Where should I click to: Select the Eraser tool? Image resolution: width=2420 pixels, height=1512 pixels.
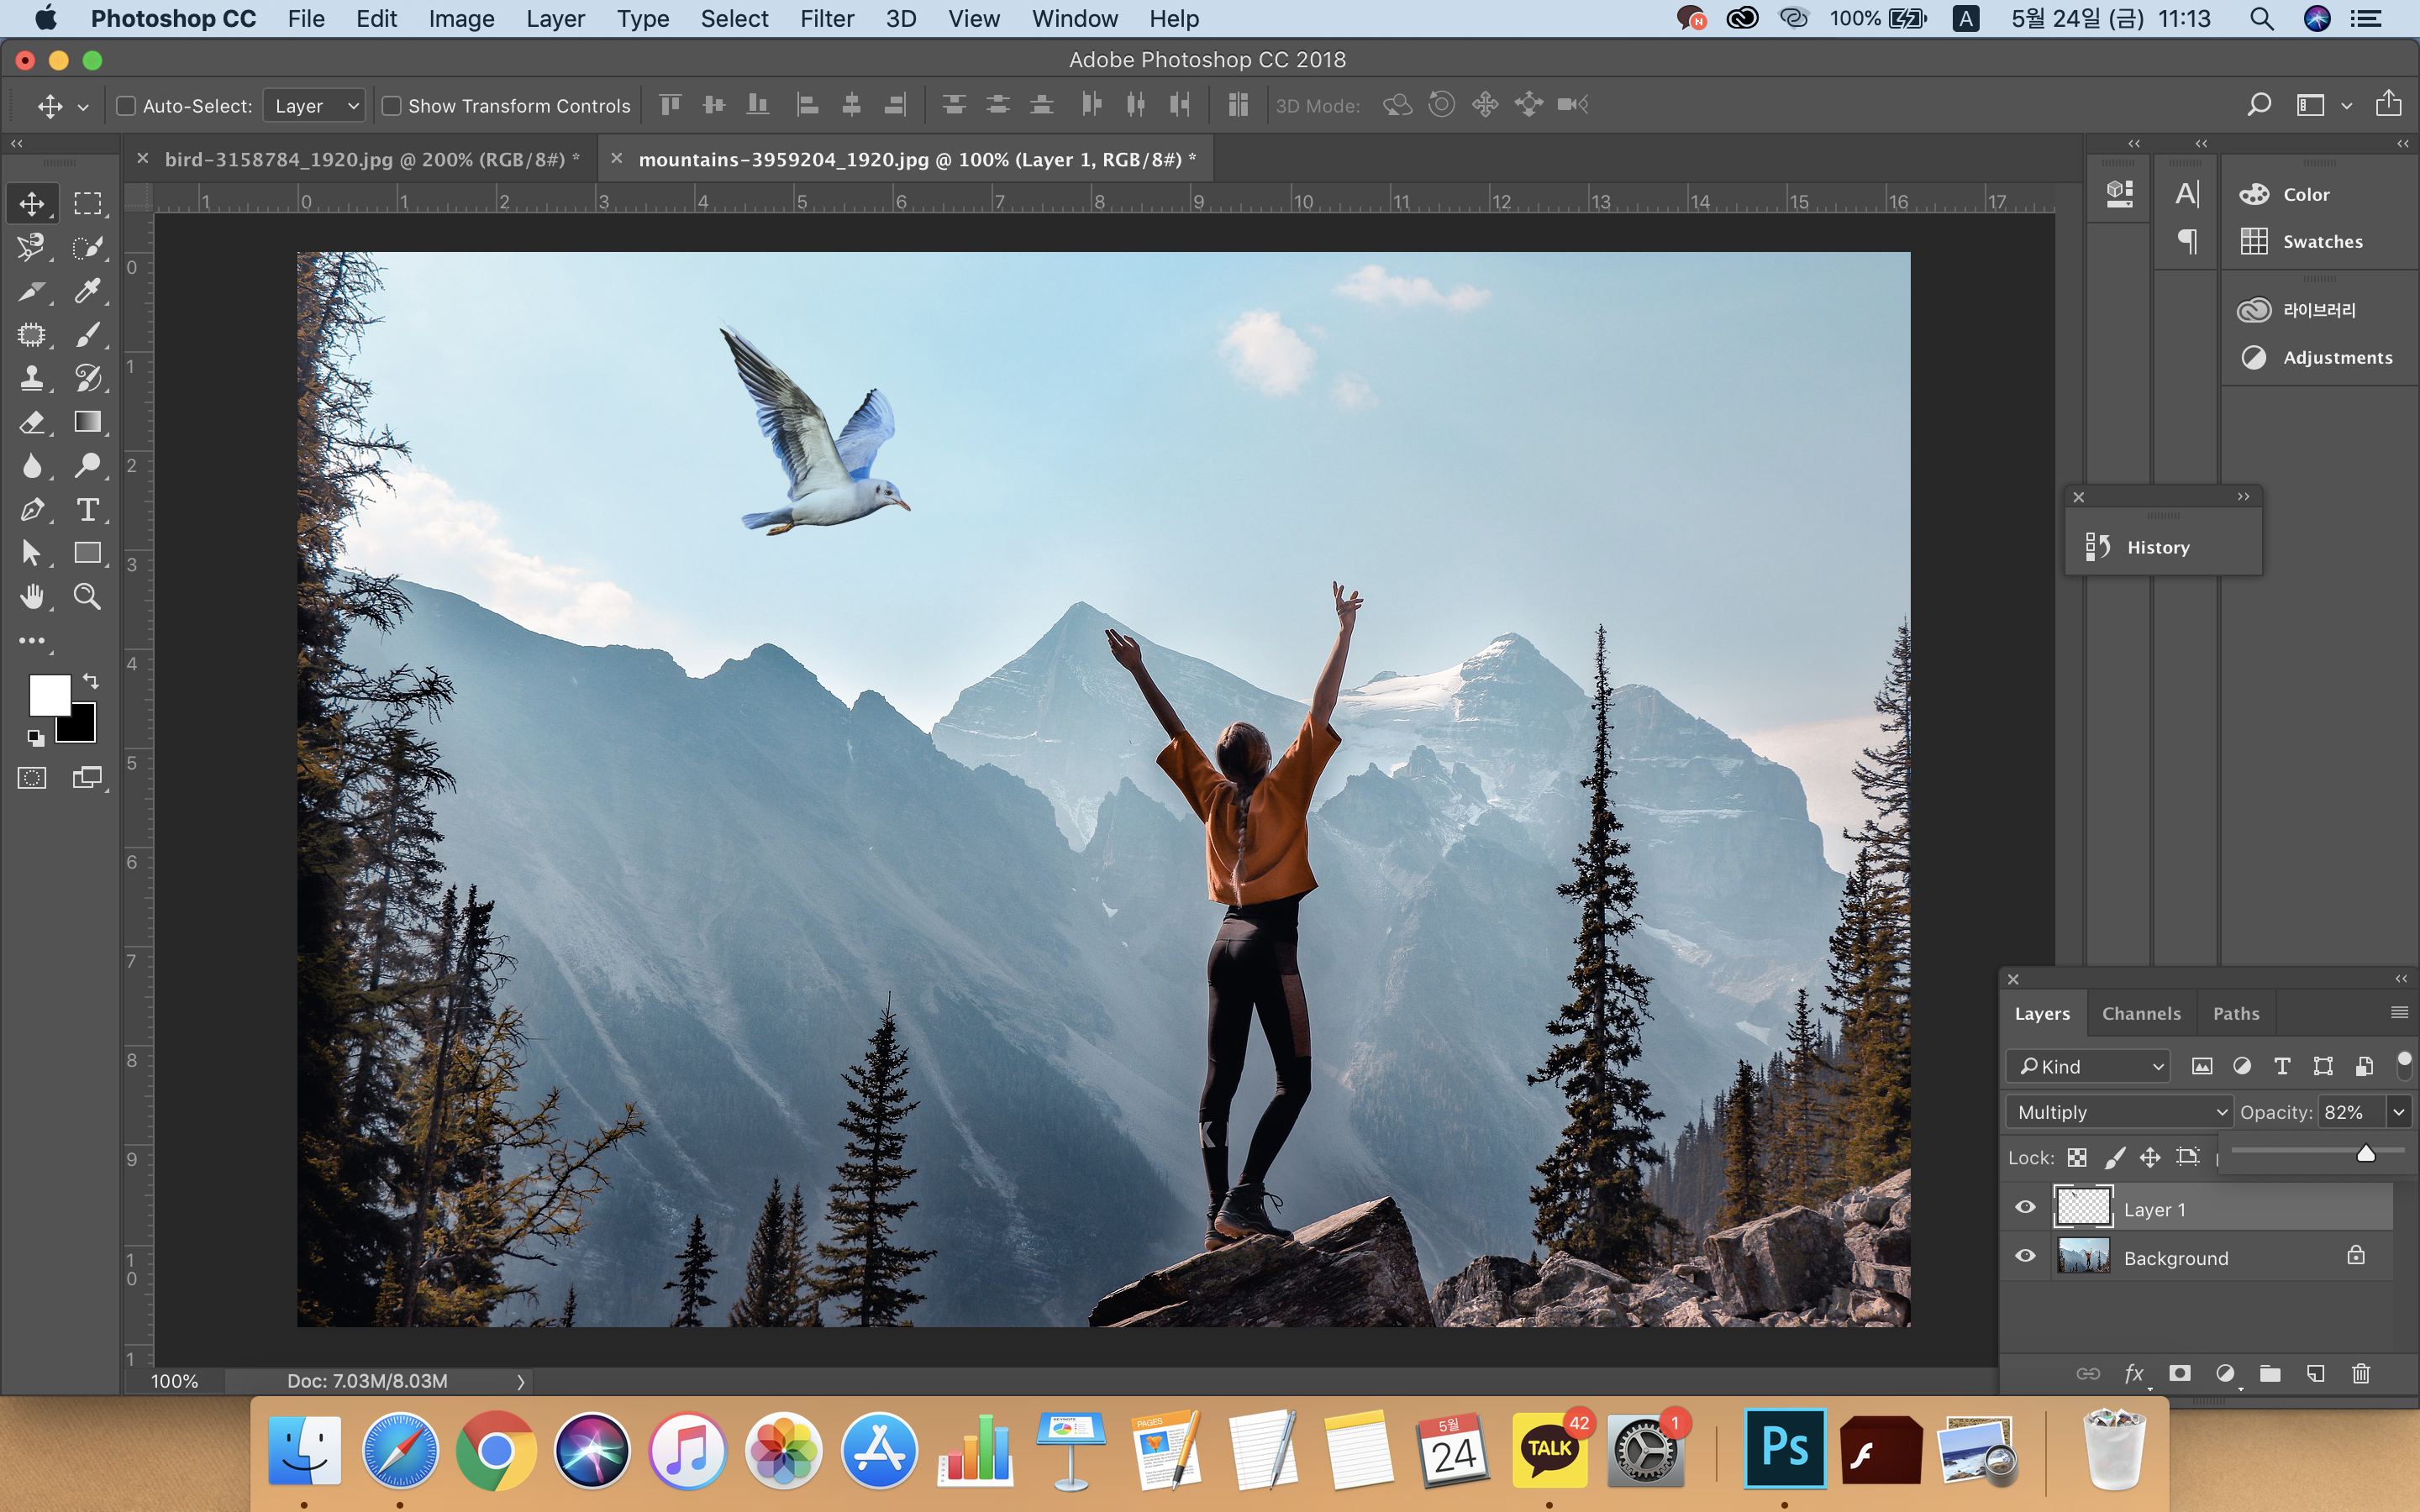pos(32,422)
